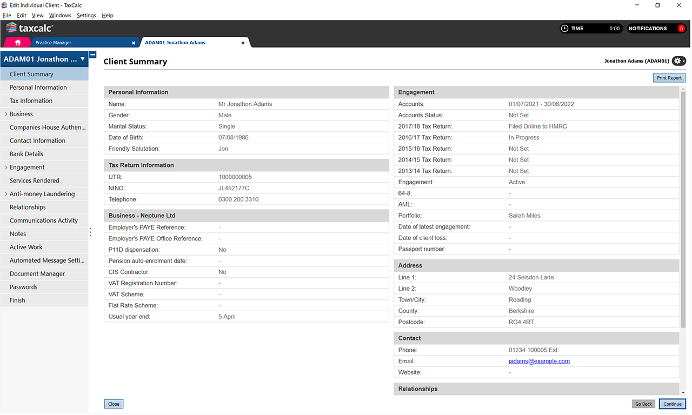The width and height of the screenshot is (692, 415).
Task: Click the vertical scrollbar down arrow
Action: (x=683, y=392)
